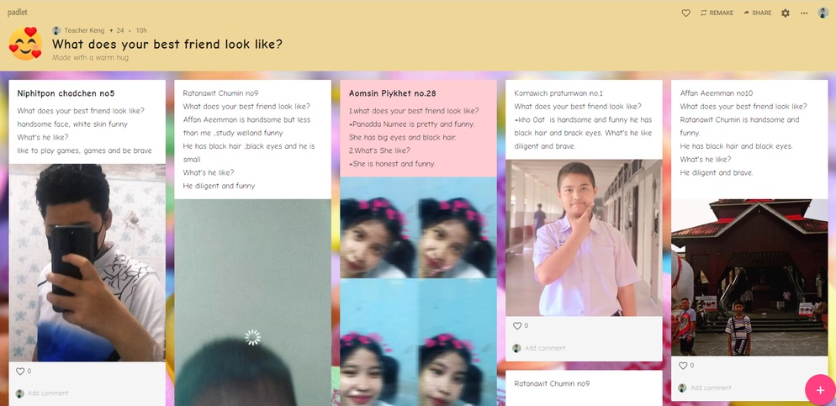
Task: Click the text 'Korrawich pratumwan no.1'
Action: [x=558, y=93]
